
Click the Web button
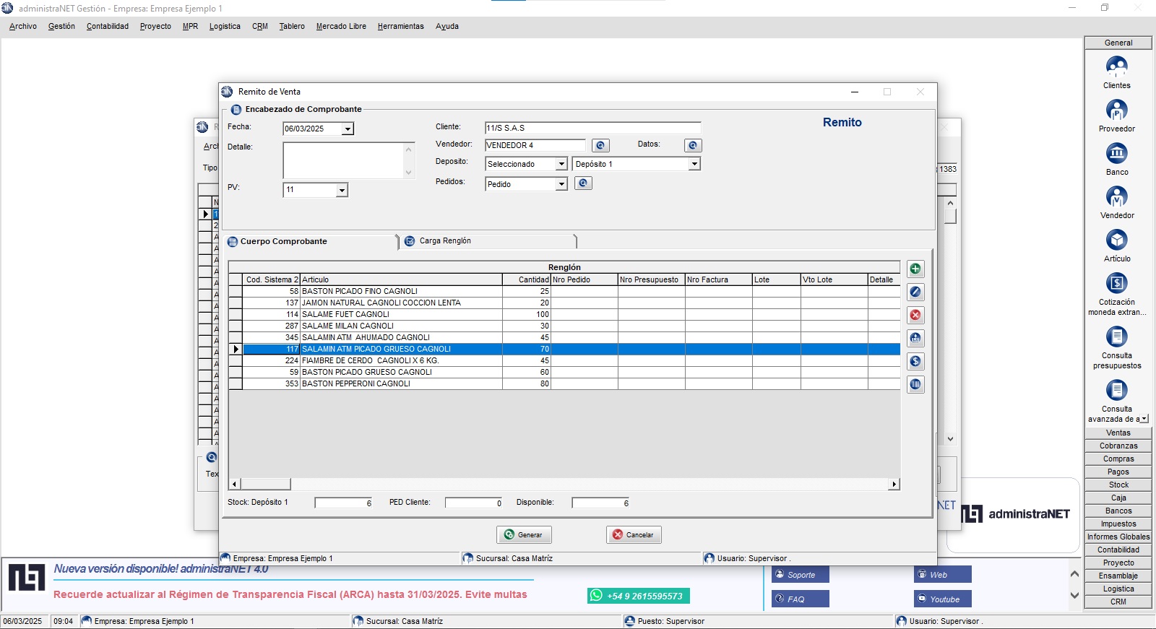[x=943, y=575]
